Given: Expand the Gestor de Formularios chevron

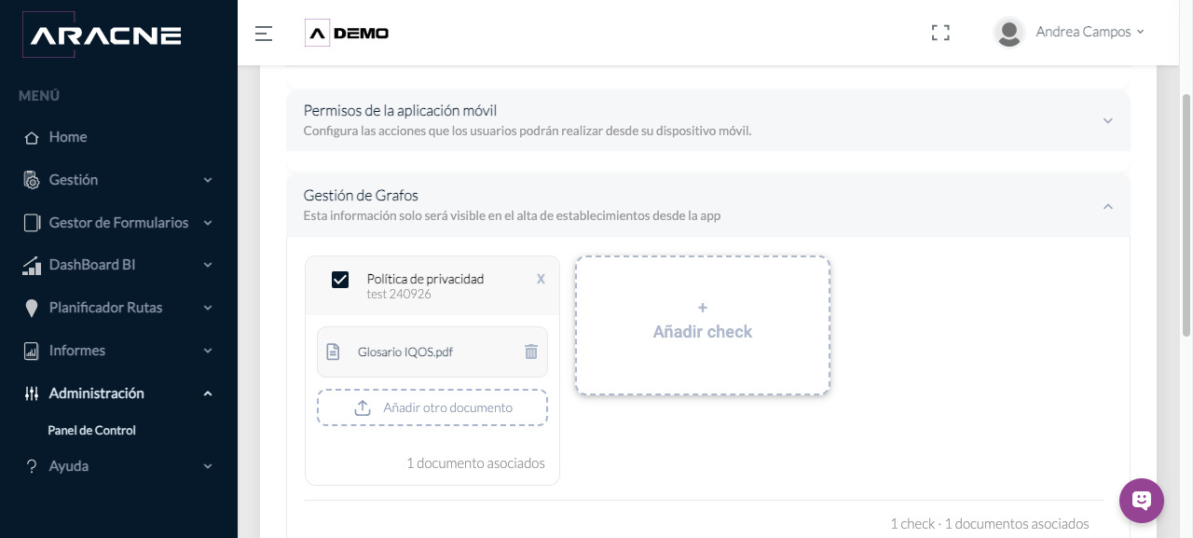Looking at the screenshot, I should 208,223.
